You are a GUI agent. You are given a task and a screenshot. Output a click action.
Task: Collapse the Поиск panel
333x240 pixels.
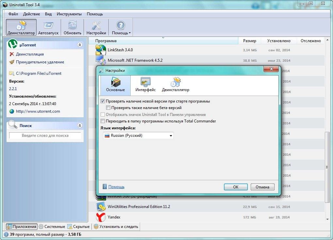click(x=80, y=125)
